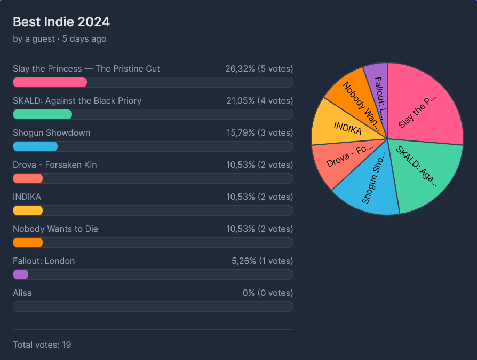Click the yellow INDIKA progress bar
477x360 pixels.
coord(28,210)
